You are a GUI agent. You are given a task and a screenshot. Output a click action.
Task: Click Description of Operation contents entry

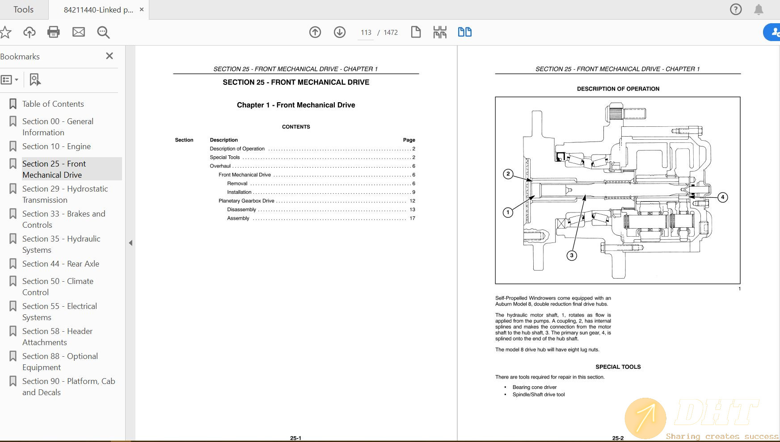312,149
